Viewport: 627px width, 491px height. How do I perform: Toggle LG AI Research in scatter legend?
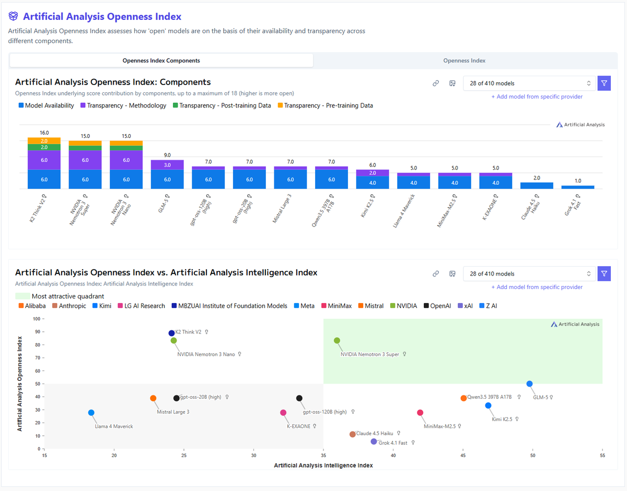coord(141,306)
